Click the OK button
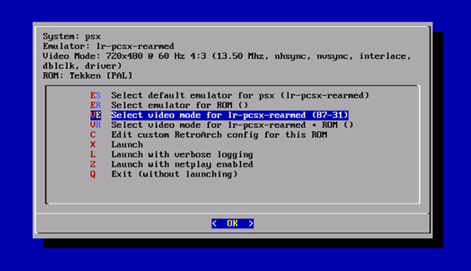Screen dimensions: 471x271 [x=232, y=223]
